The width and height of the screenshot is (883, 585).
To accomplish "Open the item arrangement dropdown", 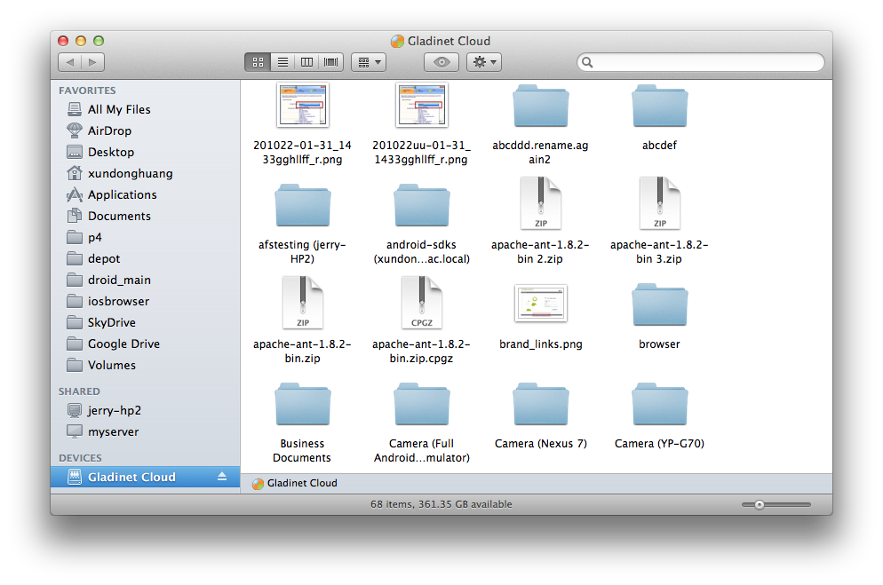I will 368,62.
